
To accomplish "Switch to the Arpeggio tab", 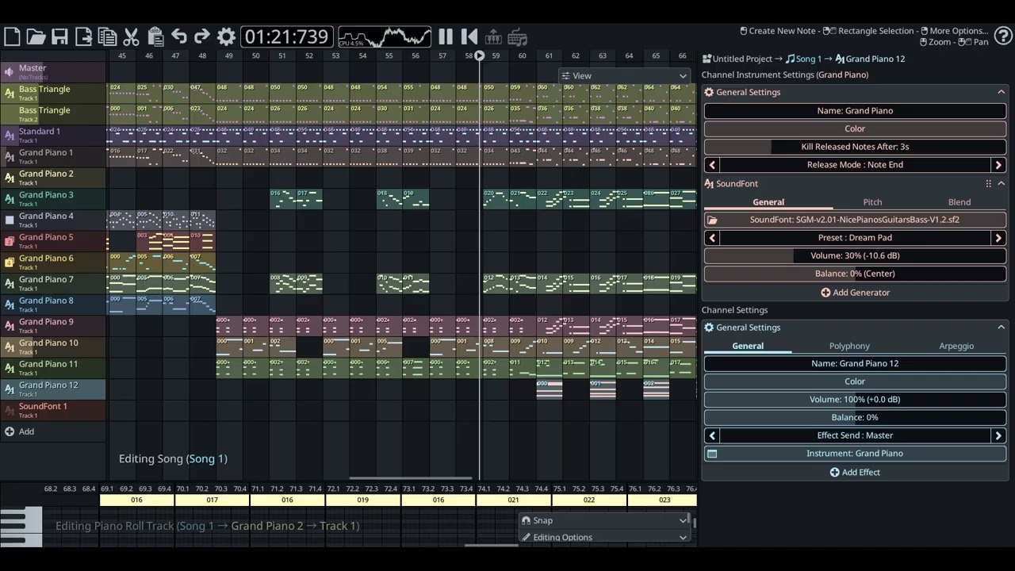I will coord(956,346).
